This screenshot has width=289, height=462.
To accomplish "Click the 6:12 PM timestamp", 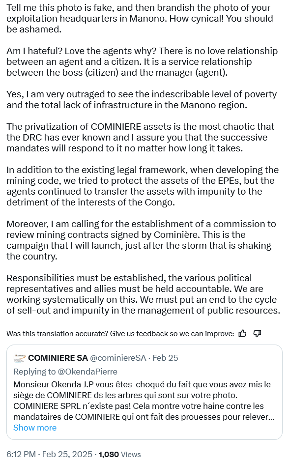I will (21, 454).
